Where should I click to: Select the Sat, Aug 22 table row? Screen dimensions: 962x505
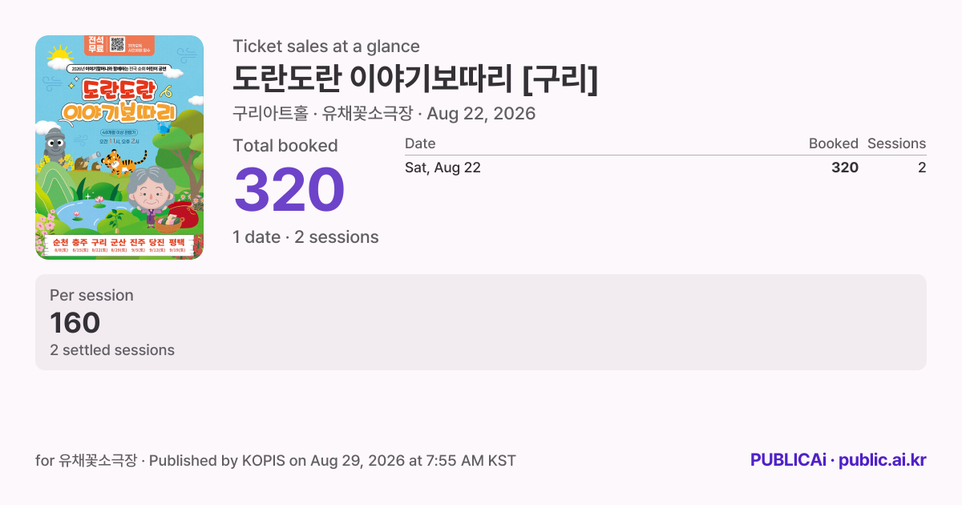[x=665, y=168]
